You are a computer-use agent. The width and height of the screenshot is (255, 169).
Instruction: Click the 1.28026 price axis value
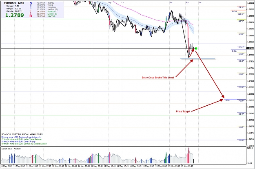[x=251, y=42]
